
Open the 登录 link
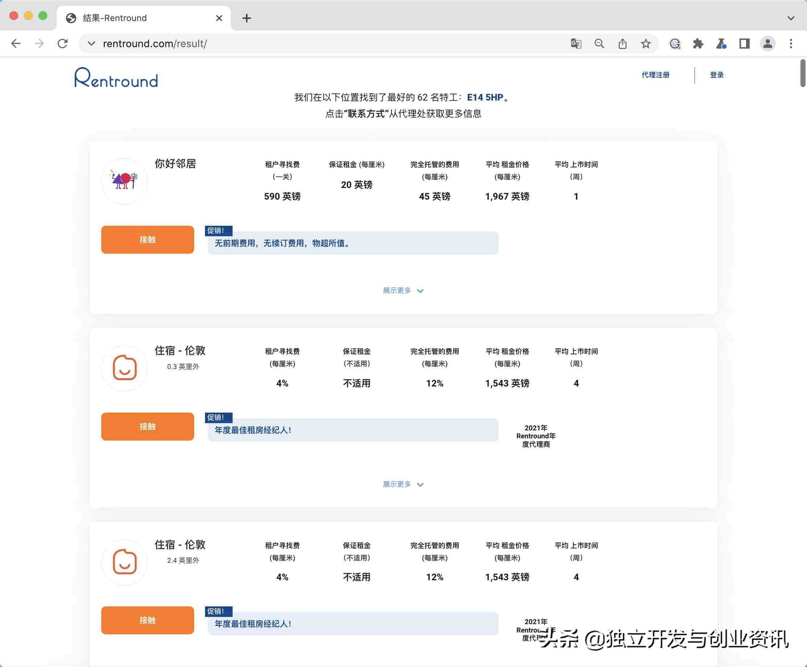point(716,74)
